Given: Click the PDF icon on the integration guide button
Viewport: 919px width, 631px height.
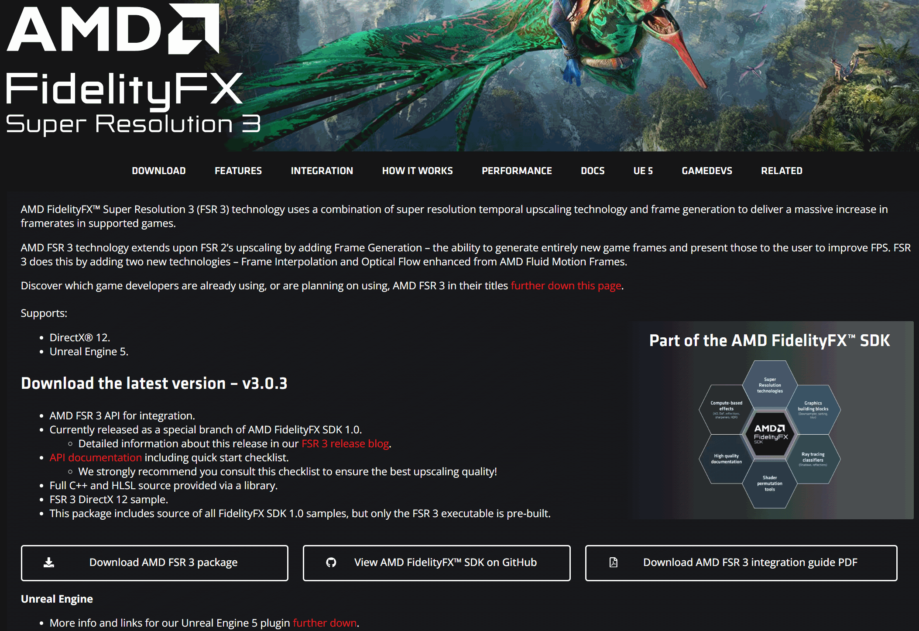Looking at the screenshot, I should click(x=614, y=562).
